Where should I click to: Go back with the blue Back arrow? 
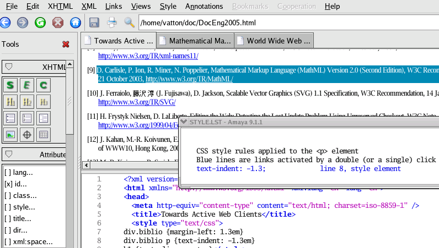click(x=5, y=23)
